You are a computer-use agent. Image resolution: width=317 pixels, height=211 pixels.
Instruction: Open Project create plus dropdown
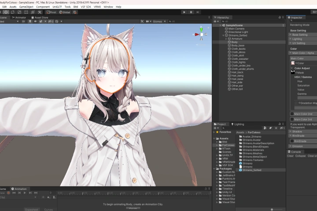point(216,128)
